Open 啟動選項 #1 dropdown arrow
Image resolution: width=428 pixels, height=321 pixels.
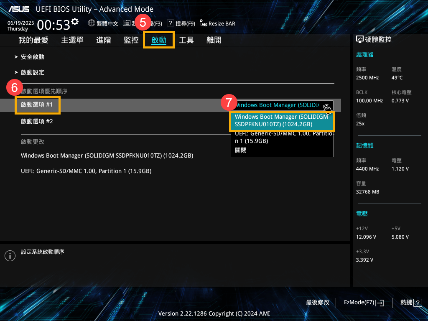pos(326,106)
